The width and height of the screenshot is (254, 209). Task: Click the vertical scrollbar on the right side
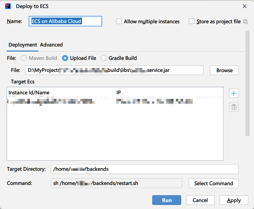[247, 83]
